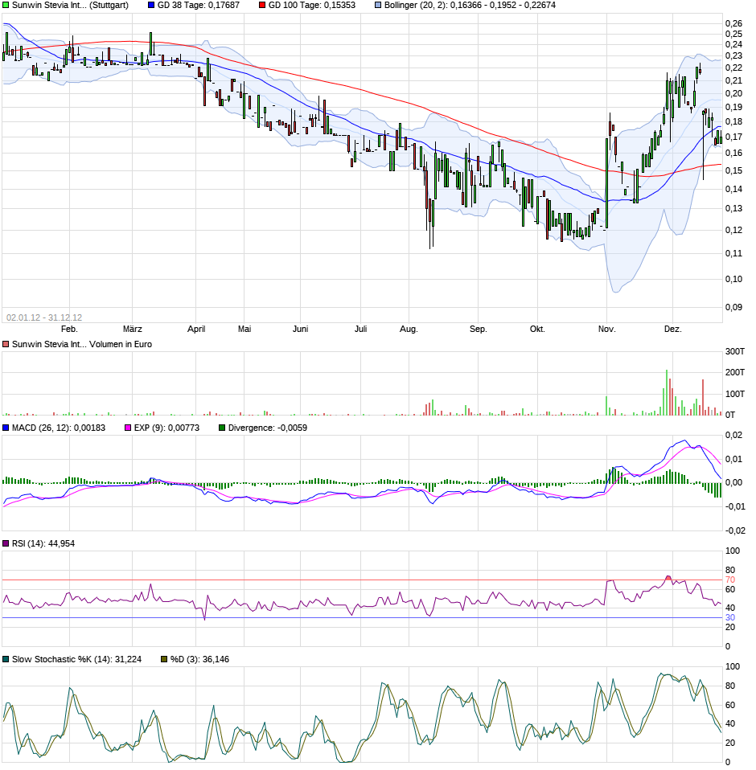Click the MACD axis value 0,02
Image resolution: width=756 pixels, height=770 pixels.
coord(734,435)
